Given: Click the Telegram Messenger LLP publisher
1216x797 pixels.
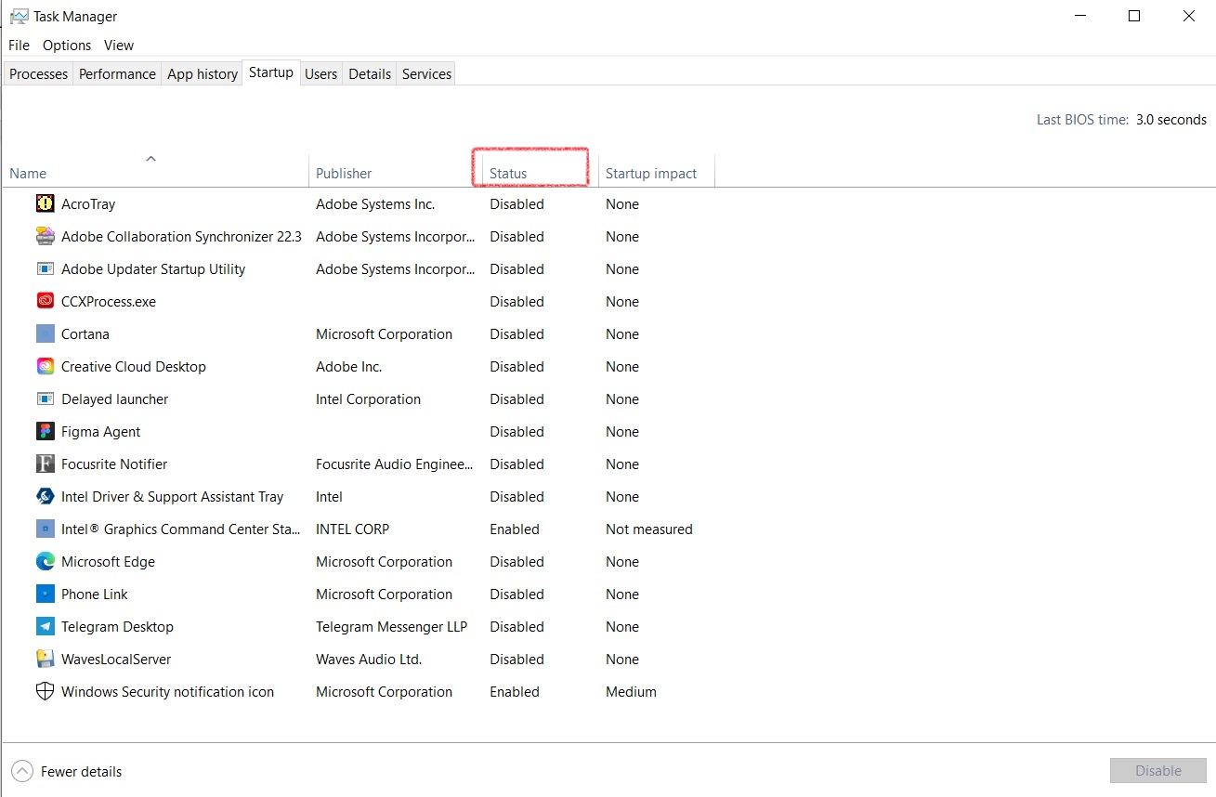Looking at the screenshot, I should pos(392,626).
